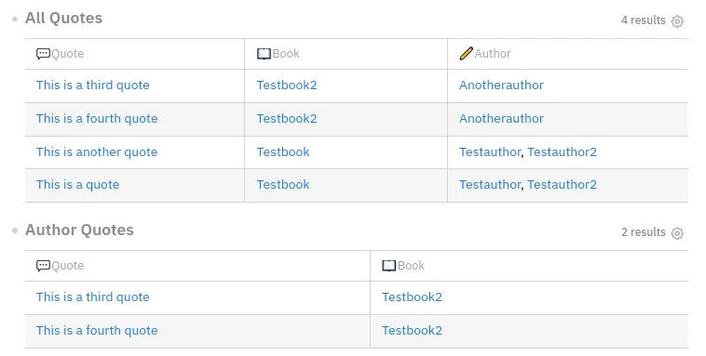Open 'This is another quote' link

(97, 152)
